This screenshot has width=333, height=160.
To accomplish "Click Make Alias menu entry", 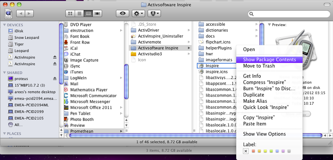I will [255, 101].
